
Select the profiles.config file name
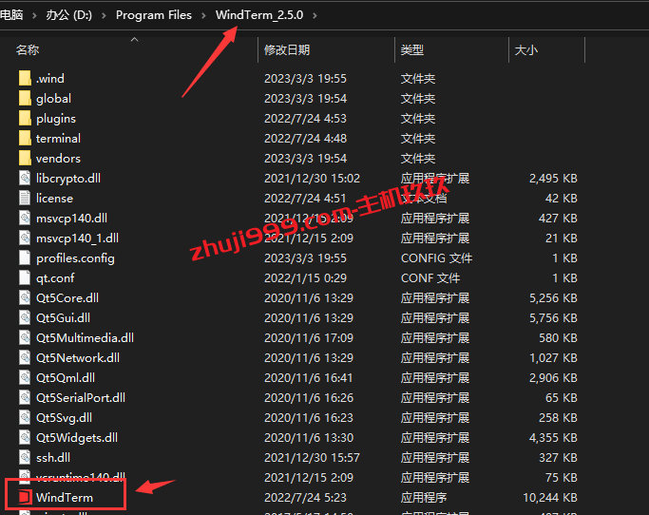point(75,257)
